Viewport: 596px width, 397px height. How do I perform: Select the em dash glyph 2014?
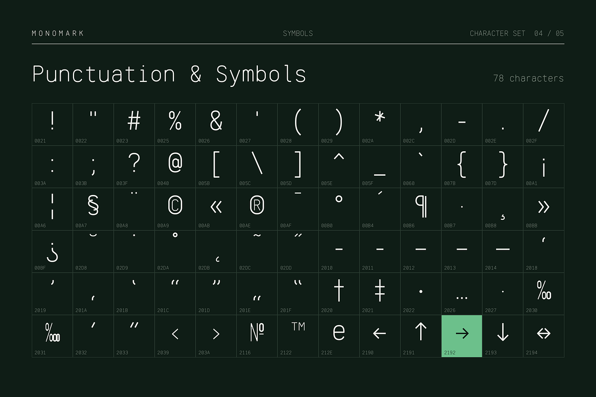pyautogui.click(x=502, y=251)
